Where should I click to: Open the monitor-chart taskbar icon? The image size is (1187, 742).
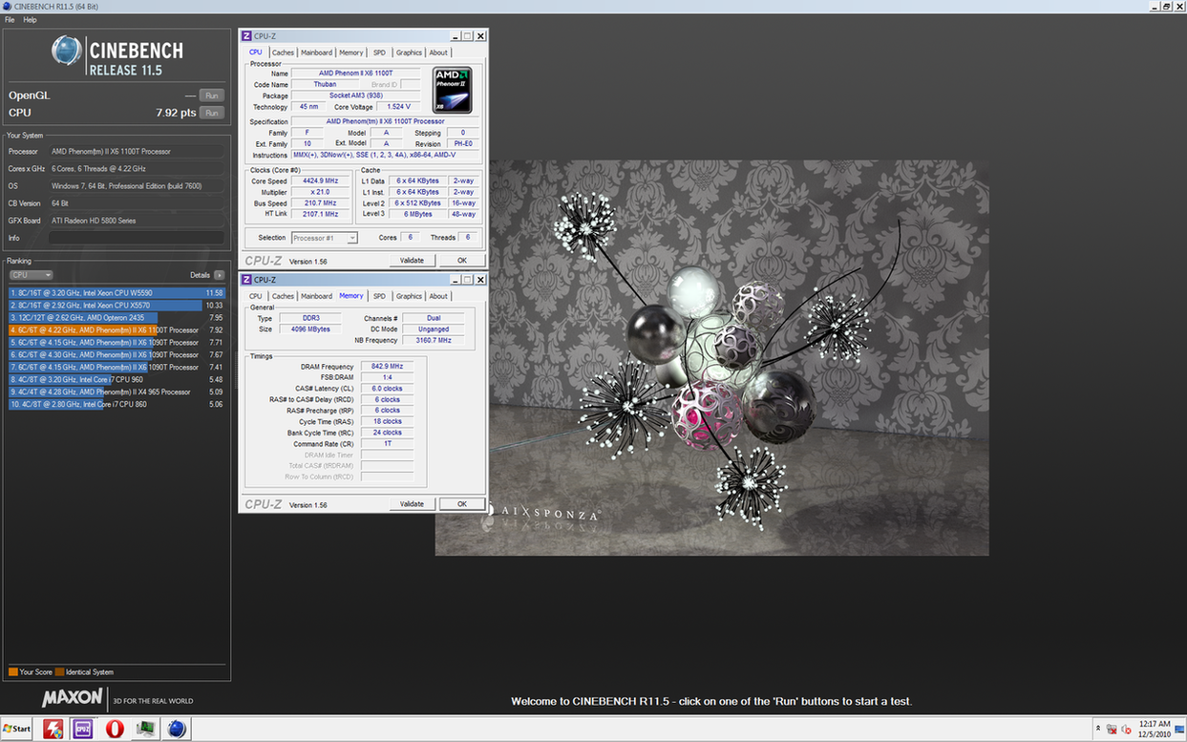click(145, 729)
